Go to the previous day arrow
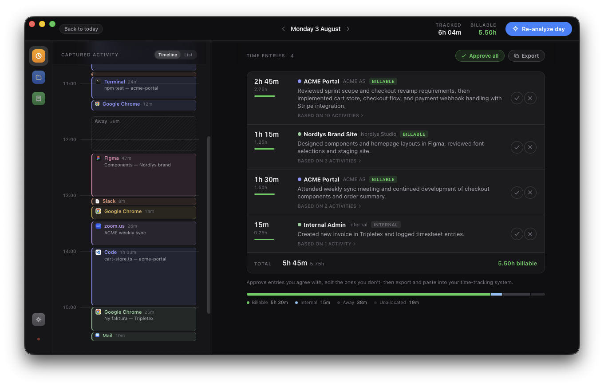Viewport: 604px width, 387px height. 284,29
